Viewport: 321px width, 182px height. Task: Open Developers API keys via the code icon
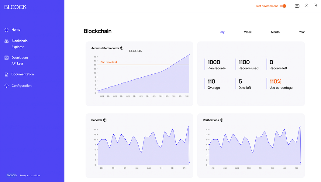(6, 58)
